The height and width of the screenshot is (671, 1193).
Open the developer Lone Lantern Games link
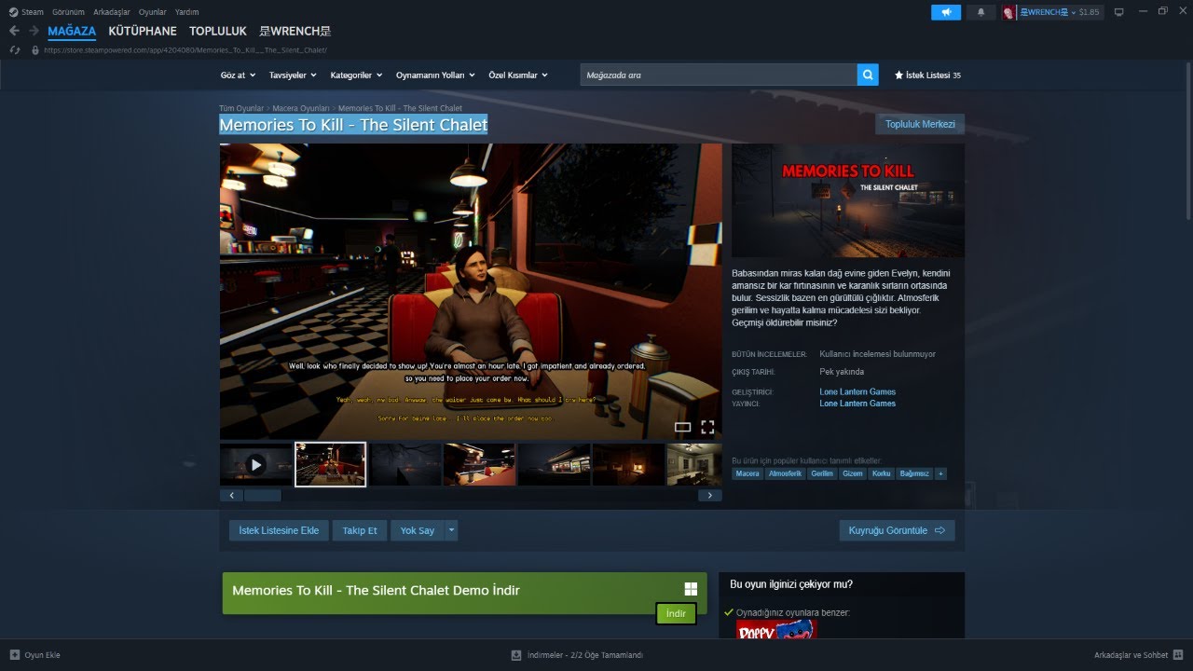coord(857,391)
